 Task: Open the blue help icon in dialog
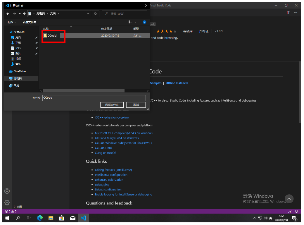coord(144,22)
